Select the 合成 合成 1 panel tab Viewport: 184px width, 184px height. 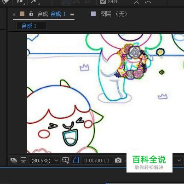(x=52, y=14)
